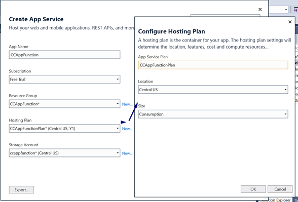
Task: Select Solution Explorer tab in Visual Studio
Action: point(276,200)
